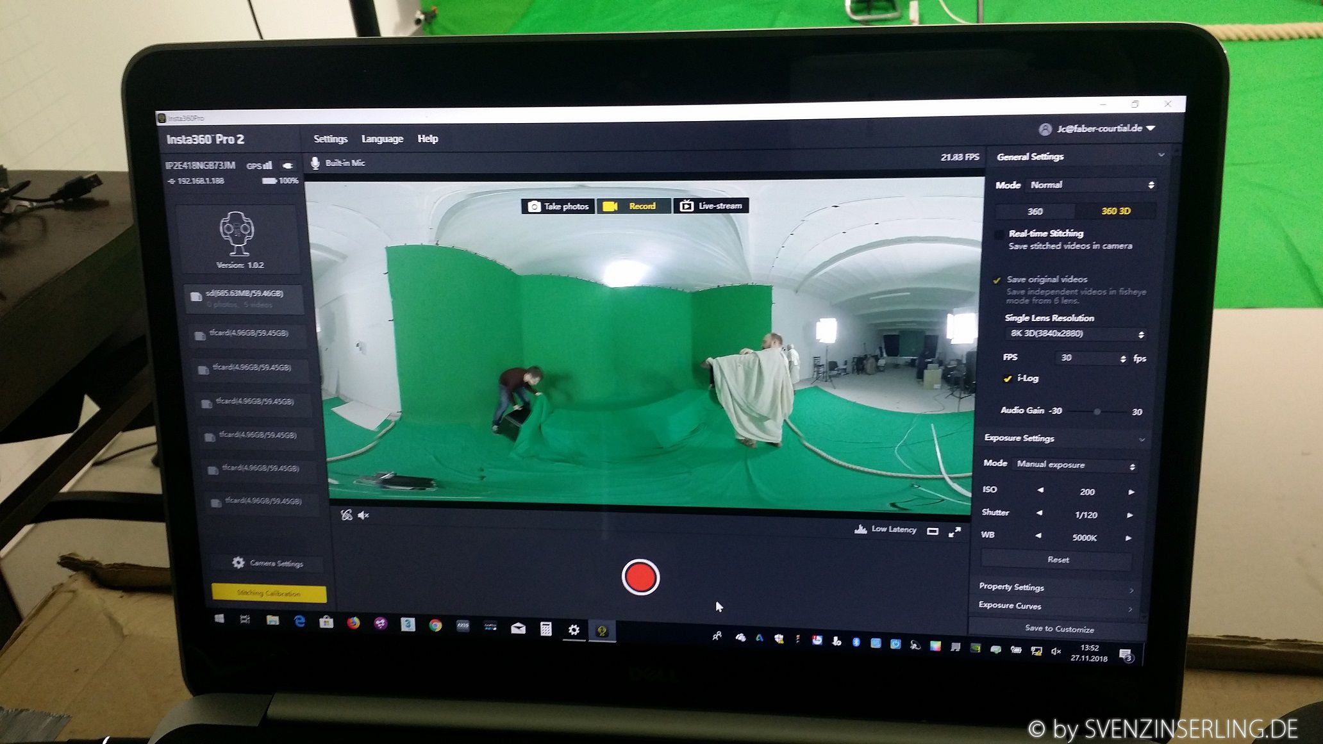Collapse the Exposure Settings section chevron

point(1142,440)
